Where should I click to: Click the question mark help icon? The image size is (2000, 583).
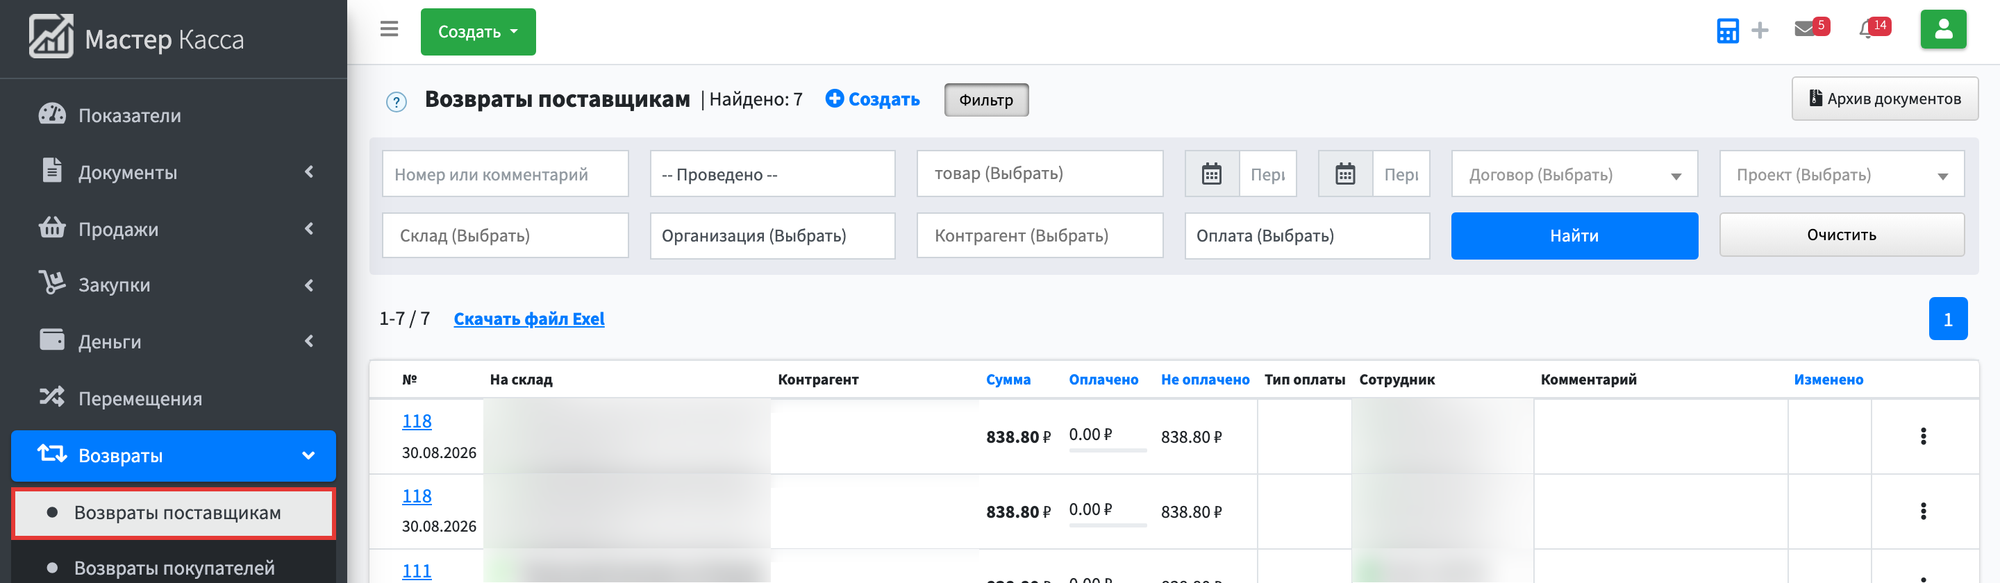[396, 102]
